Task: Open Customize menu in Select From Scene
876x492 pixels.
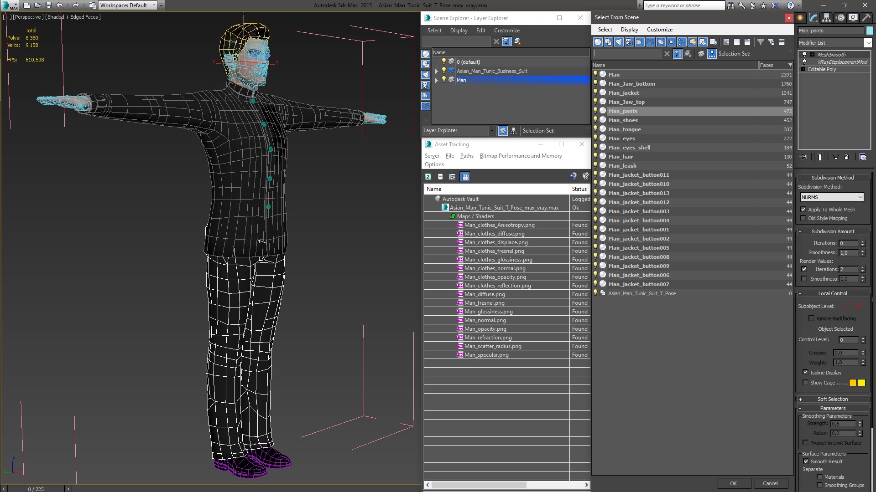Action: (x=659, y=30)
